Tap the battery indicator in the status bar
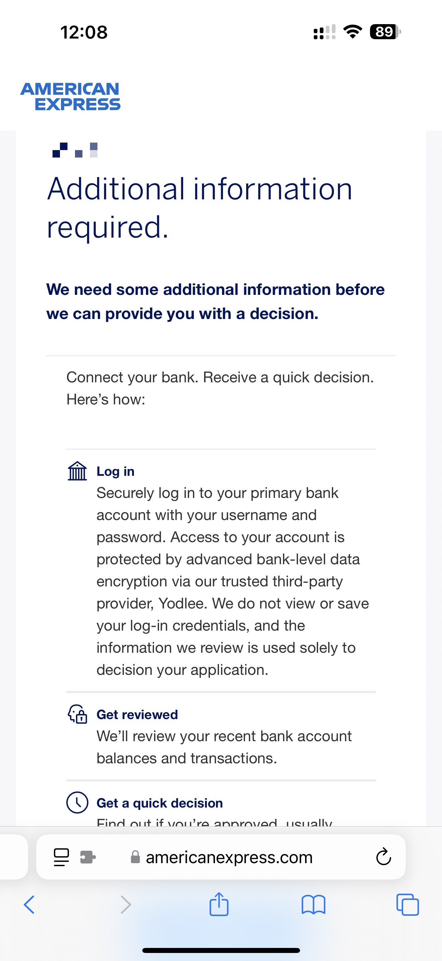The image size is (442, 961). [385, 32]
